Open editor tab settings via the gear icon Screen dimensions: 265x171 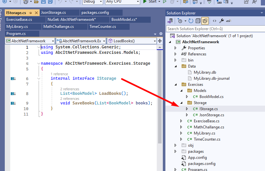161,34
